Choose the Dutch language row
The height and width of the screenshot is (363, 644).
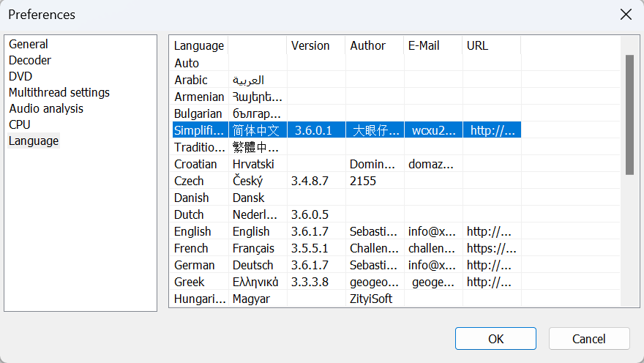tap(346, 214)
